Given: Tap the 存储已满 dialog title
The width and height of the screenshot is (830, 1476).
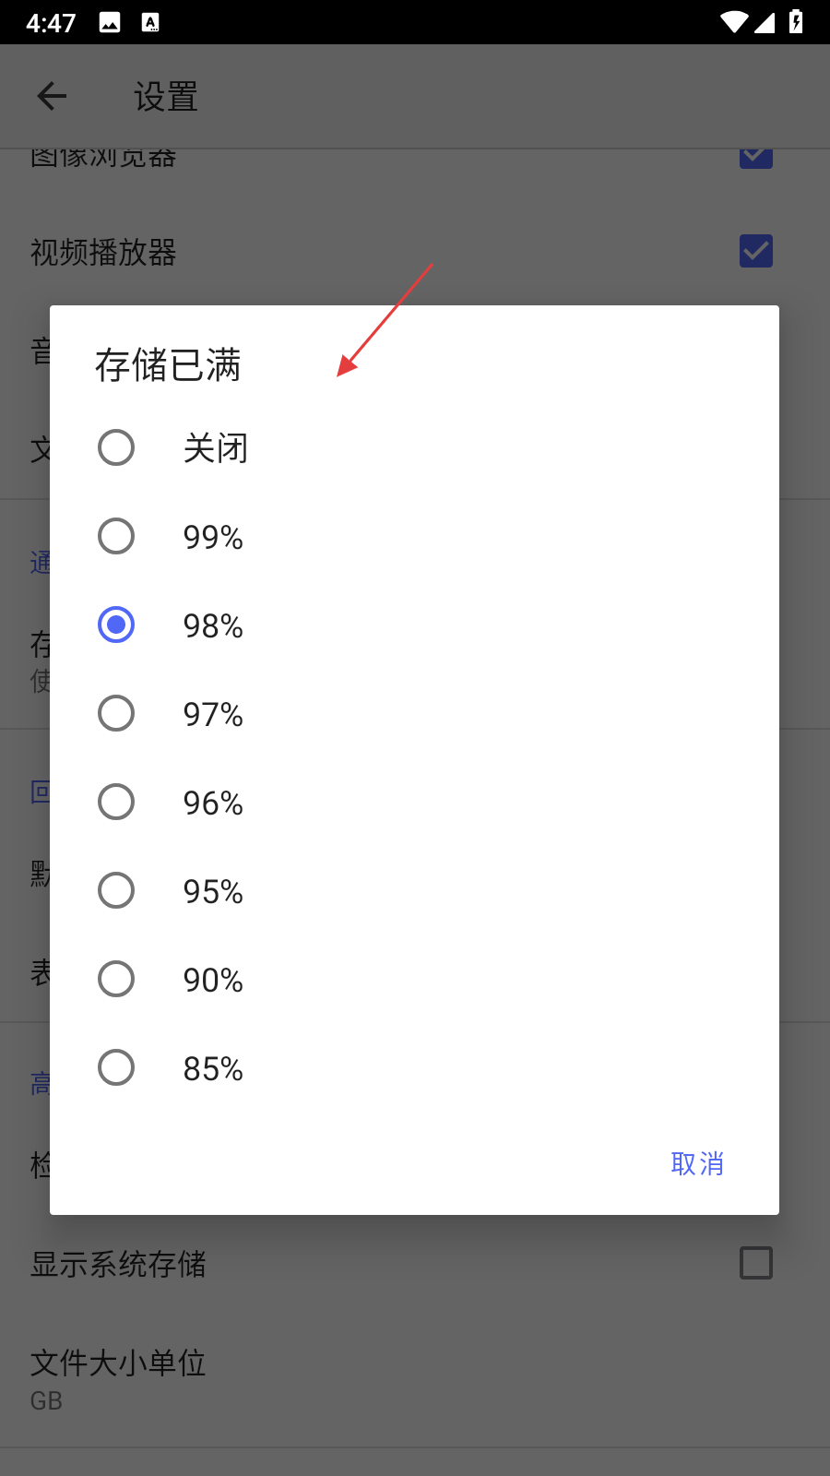Looking at the screenshot, I should pos(168,365).
